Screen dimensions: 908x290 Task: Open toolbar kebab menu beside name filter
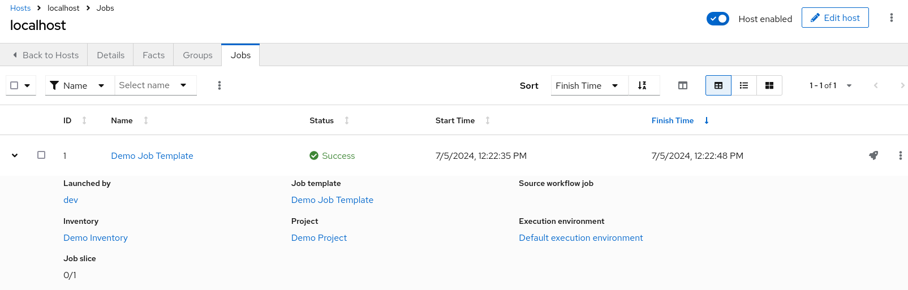coord(220,85)
